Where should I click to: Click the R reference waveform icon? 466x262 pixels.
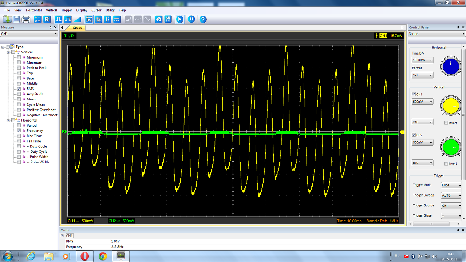tap(47, 19)
